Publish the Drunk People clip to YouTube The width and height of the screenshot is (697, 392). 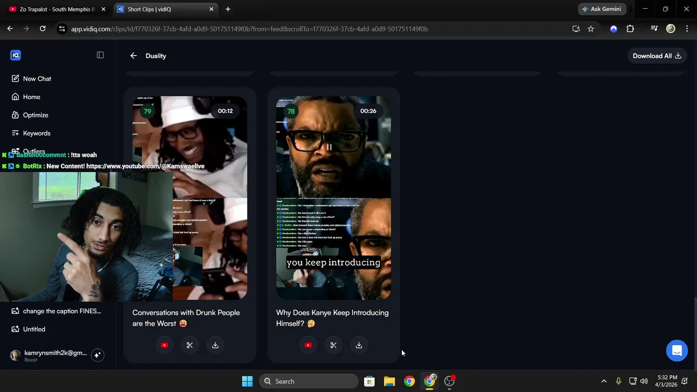click(x=164, y=345)
